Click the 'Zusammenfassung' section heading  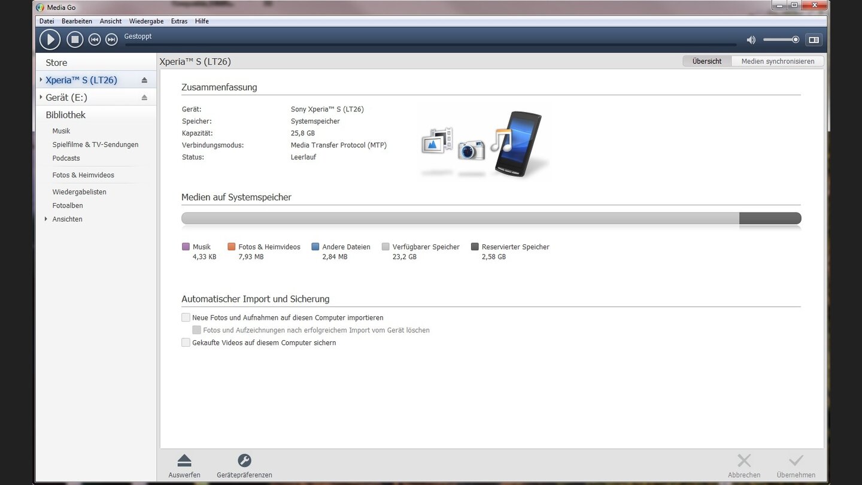point(219,87)
